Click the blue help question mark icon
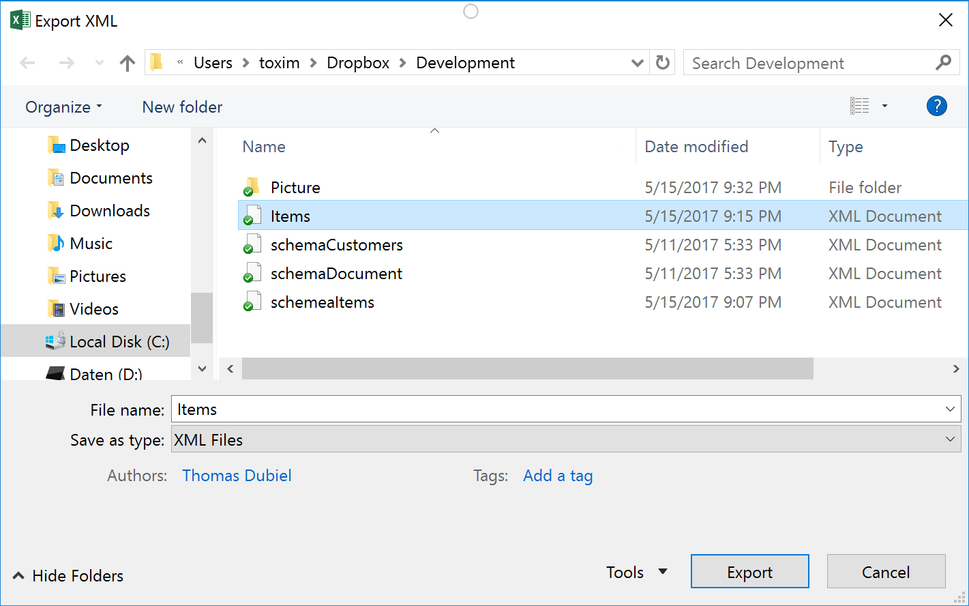969x606 pixels. pyautogui.click(x=936, y=106)
